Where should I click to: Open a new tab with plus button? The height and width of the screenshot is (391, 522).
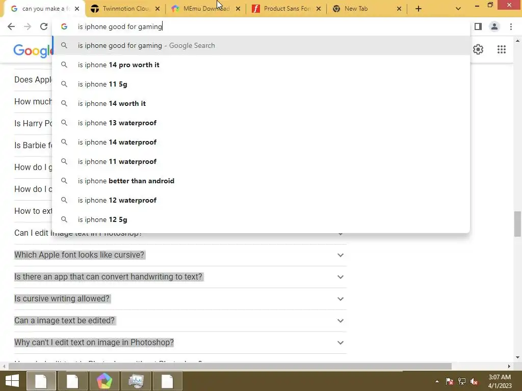(419, 9)
